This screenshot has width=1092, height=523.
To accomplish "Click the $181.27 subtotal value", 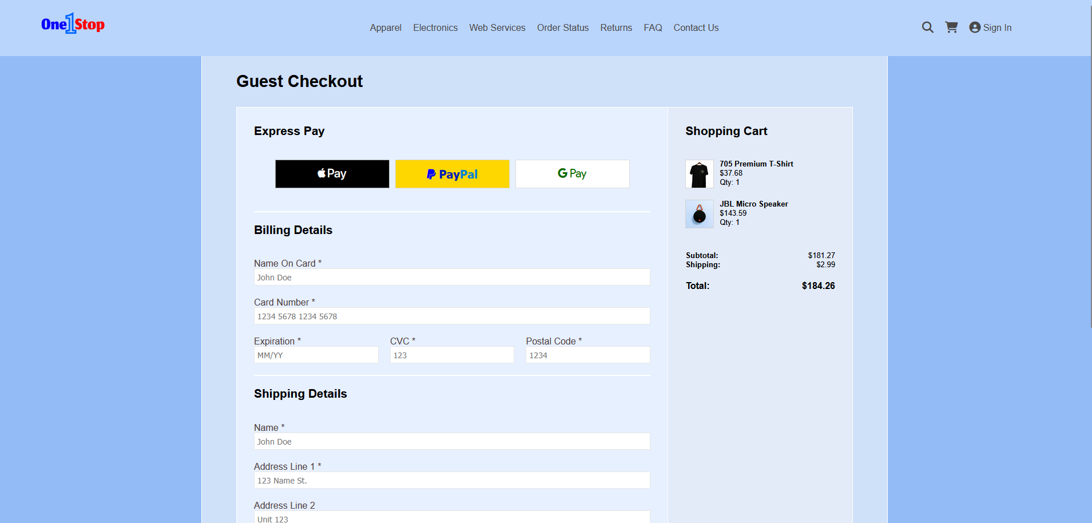I will click(821, 255).
